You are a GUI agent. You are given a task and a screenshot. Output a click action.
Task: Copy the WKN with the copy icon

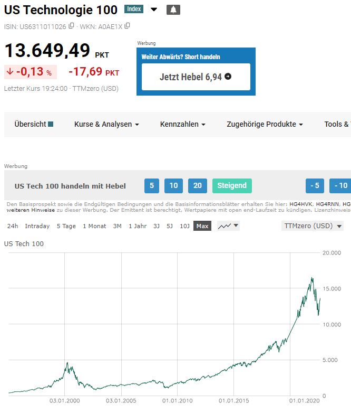127,26
